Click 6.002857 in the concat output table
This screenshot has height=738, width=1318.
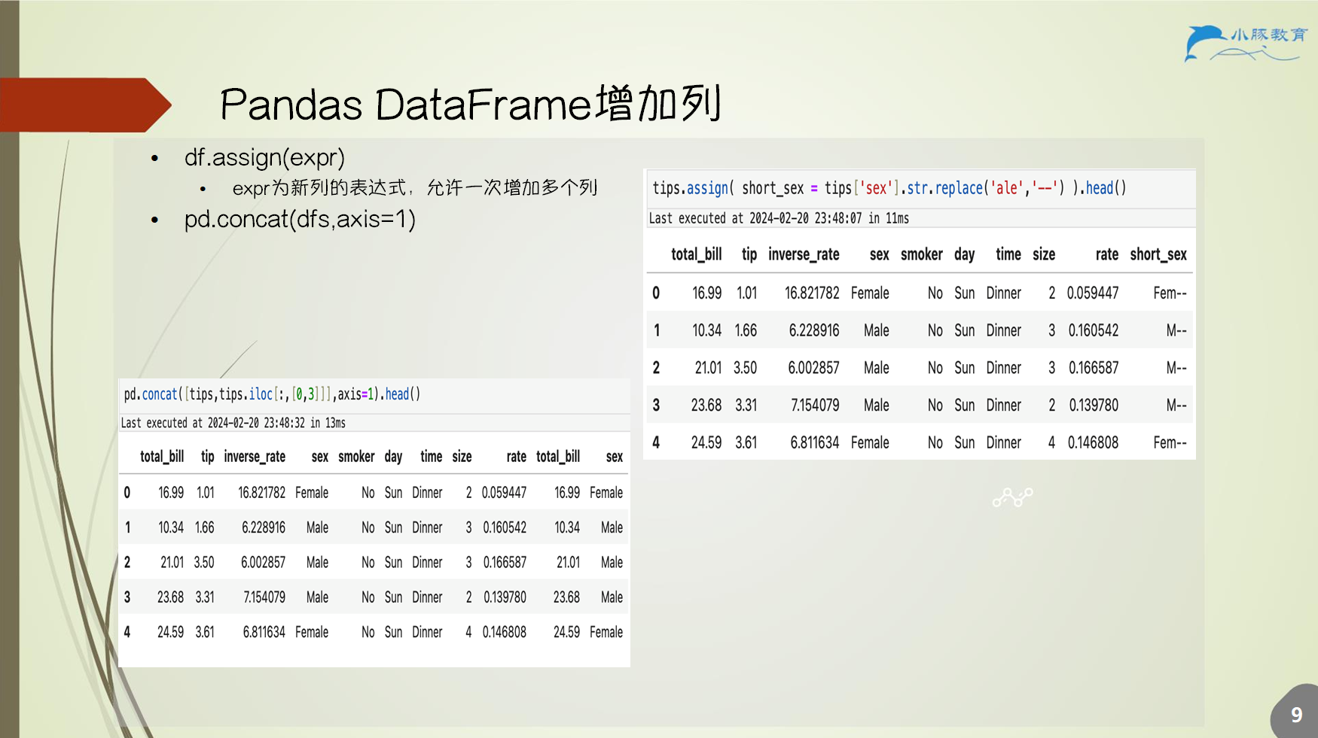[x=263, y=562]
